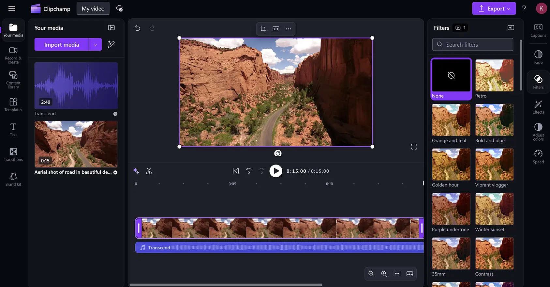Zoom in the timeline
The image size is (550, 287).
tap(384, 274)
